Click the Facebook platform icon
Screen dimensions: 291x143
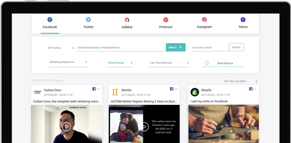50,20
